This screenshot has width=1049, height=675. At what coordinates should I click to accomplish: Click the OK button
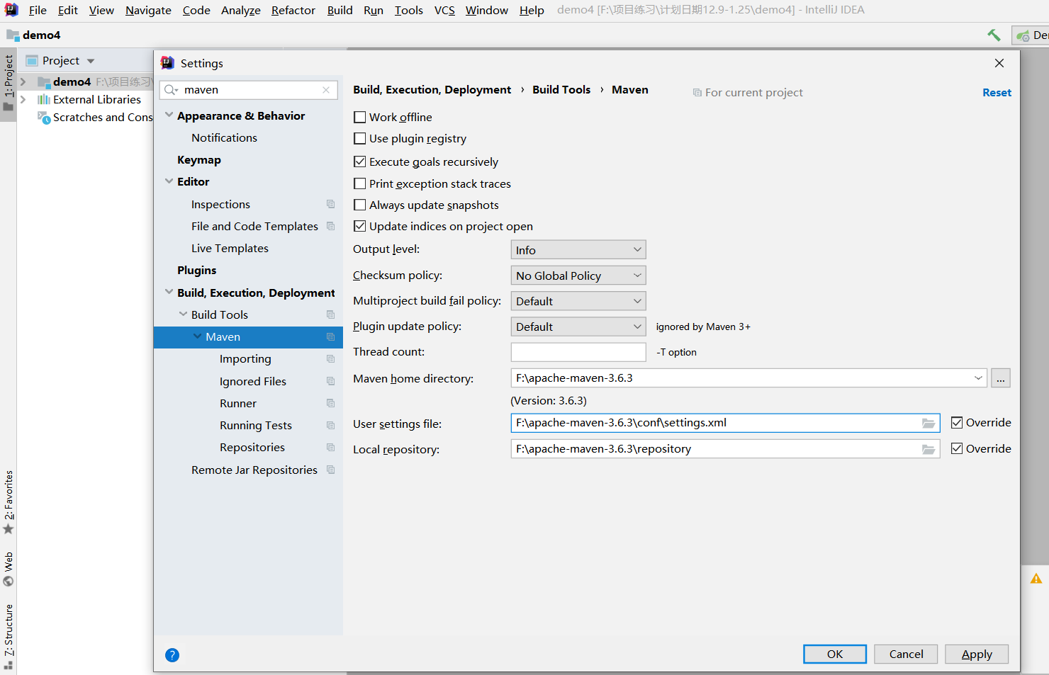(835, 654)
